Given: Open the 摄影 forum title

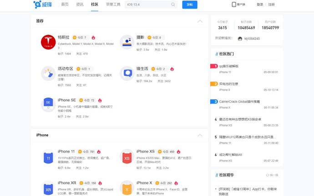Looking at the screenshot, I should (x=140, y=37).
